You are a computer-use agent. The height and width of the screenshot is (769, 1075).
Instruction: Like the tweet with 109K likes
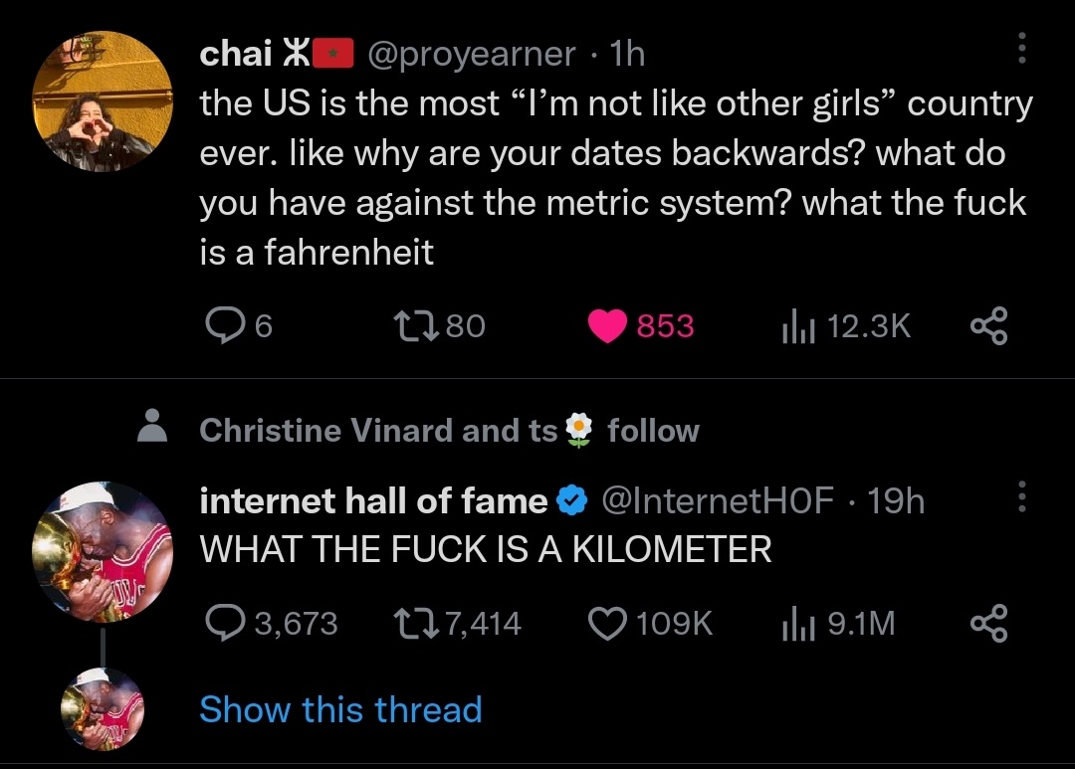click(607, 624)
